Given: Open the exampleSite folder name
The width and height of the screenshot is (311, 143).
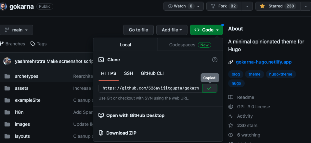Looking at the screenshot, I should click(28, 100).
